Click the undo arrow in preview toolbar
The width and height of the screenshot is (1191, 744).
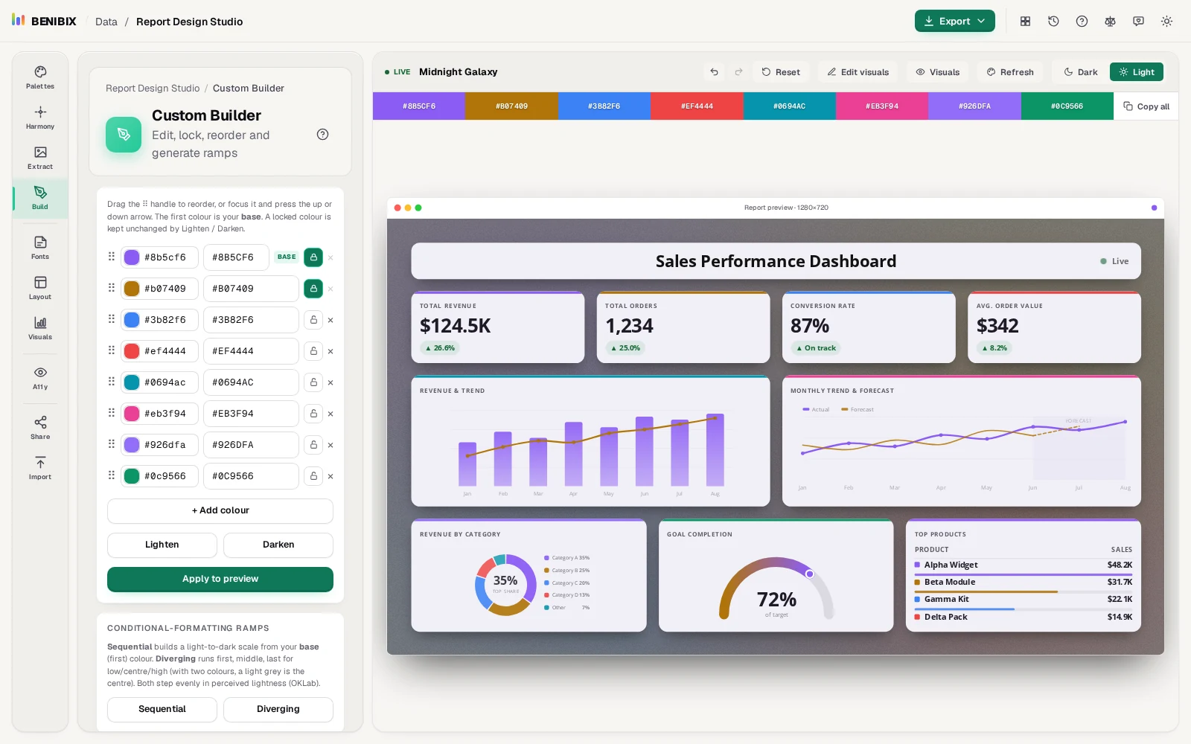714,72
